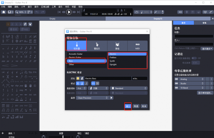Click the play button in transport bar
The height and width of the screenshot is (138, 214).
tap(69, 12)
